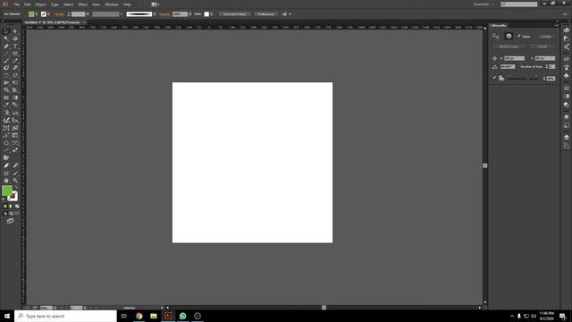Click the Document Setup button
Viewport: 572px width, 322px height.
[x=235, y=14]
